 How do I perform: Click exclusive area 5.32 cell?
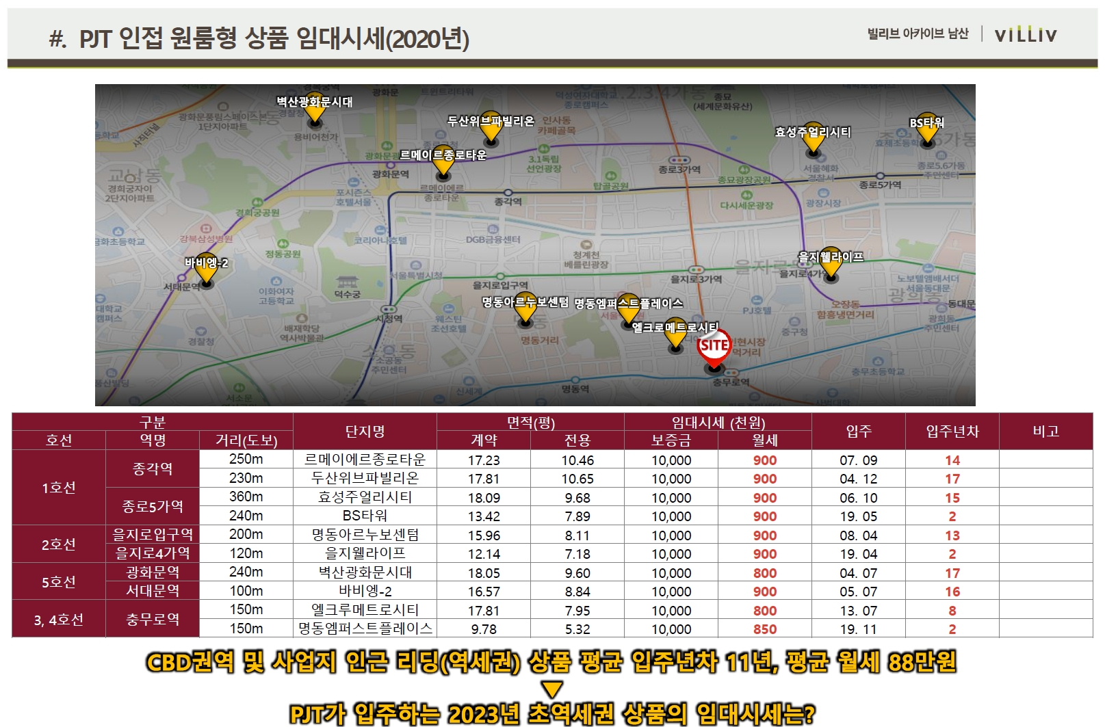point(577,629)
